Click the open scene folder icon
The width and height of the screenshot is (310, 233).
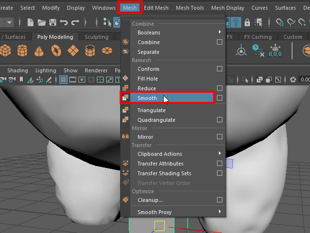pyautogui.click(x=41, y=22)
